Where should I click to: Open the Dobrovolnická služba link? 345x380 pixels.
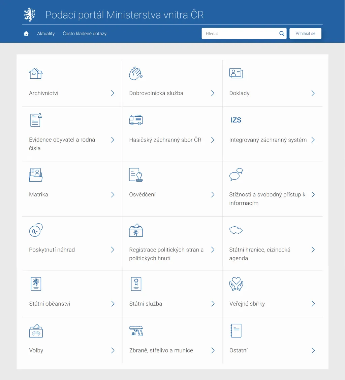click(x=156, y=93)
